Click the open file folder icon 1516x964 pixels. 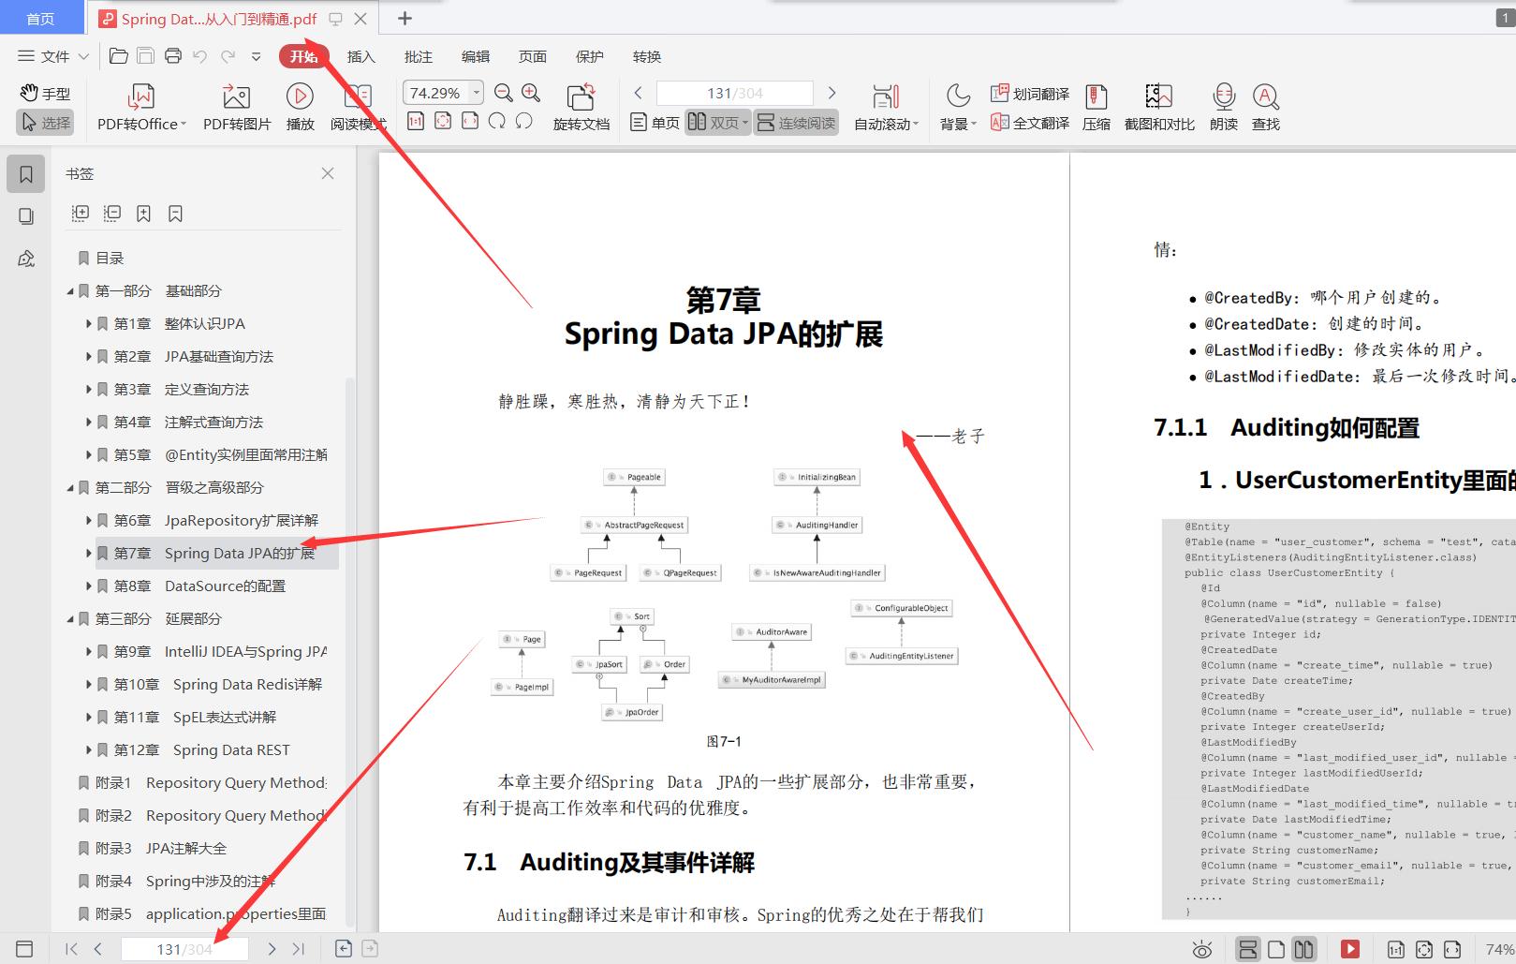coord(119,56)
